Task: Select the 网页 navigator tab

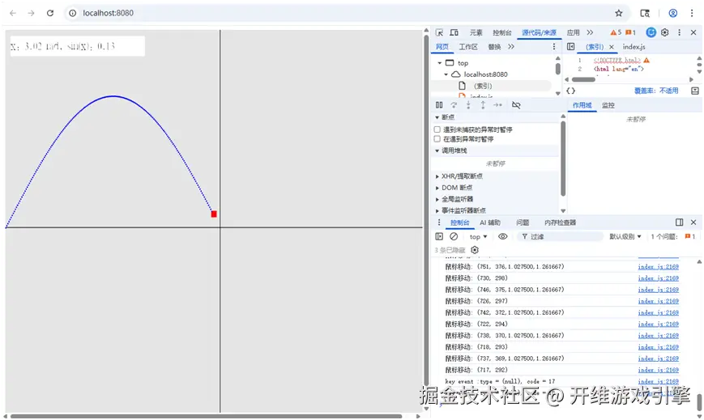Action: (442, 47)
